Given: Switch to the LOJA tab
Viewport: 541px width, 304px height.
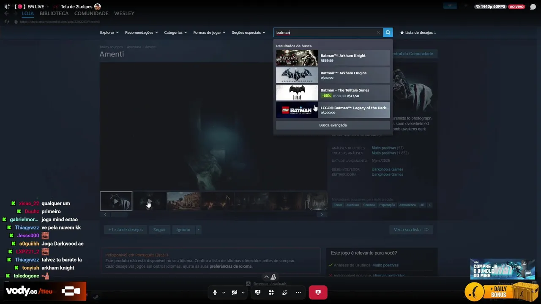Looking at the screenshot, I should coord(27,14).
